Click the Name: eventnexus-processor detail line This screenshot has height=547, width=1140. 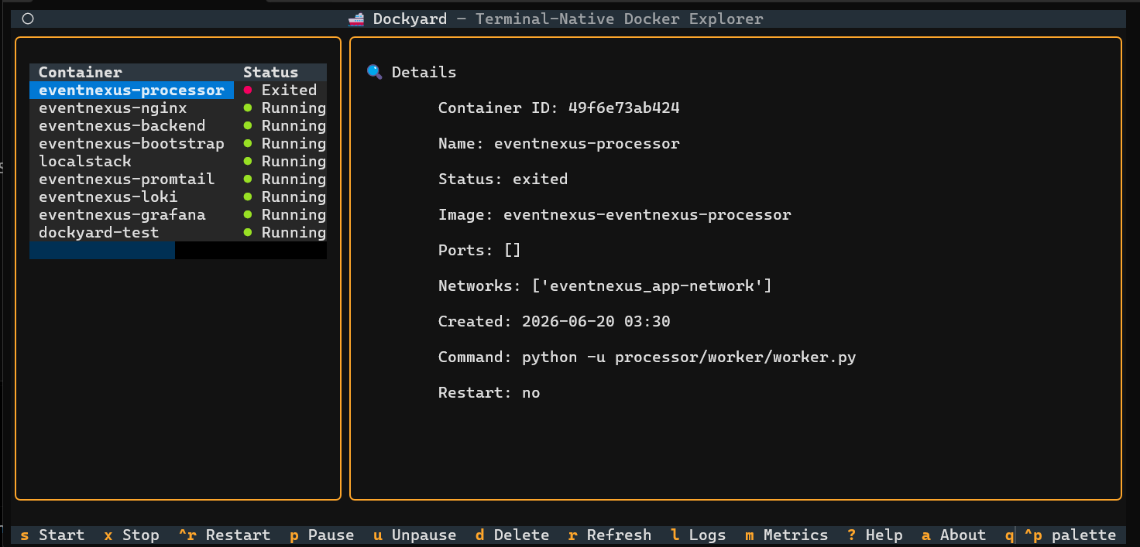coord(559,144)
